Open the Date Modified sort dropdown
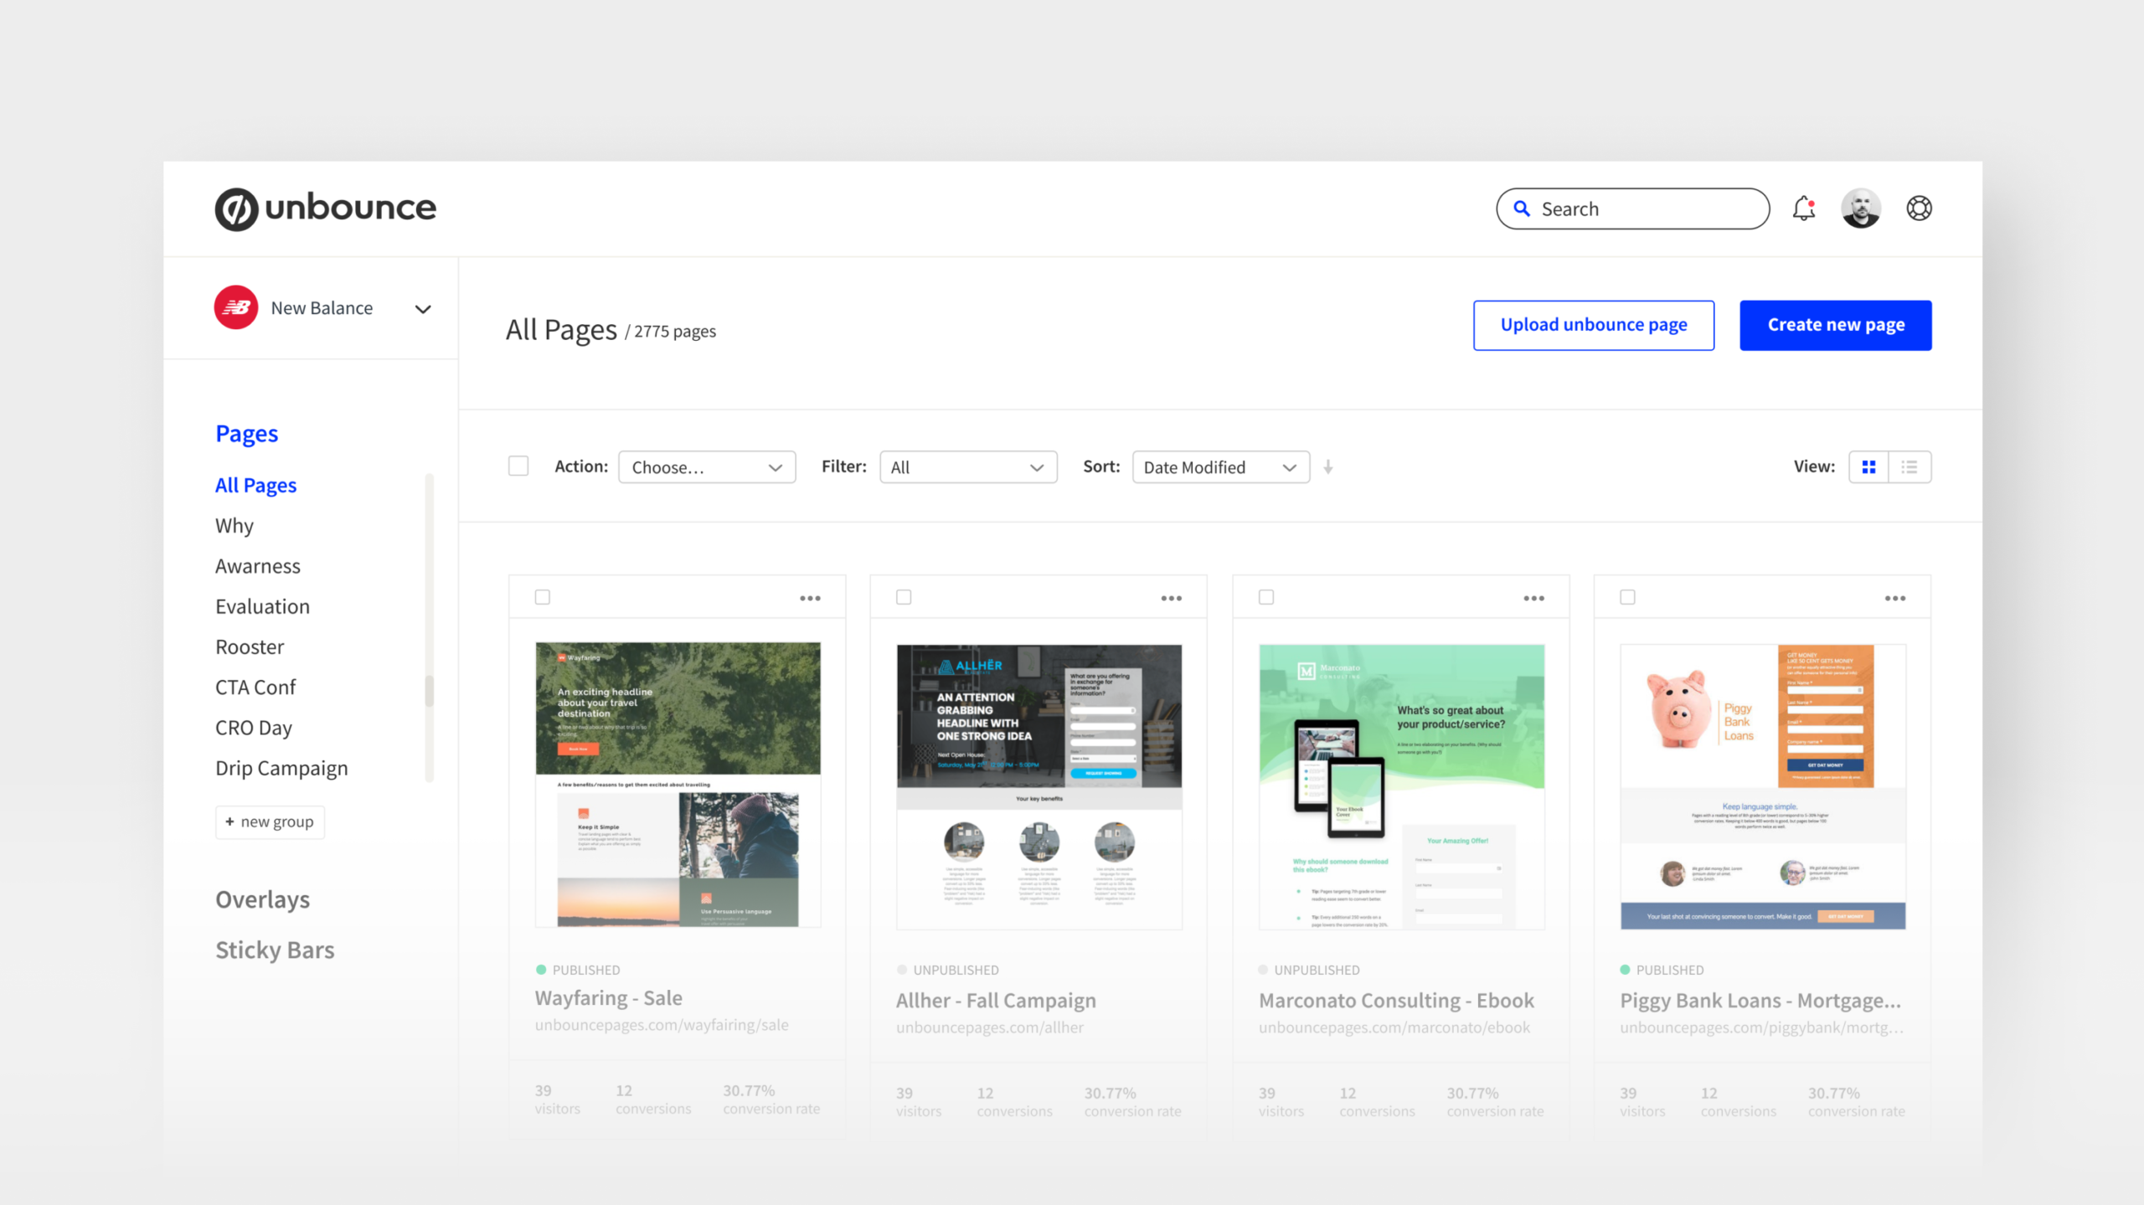This screenshot has height=1205, width=2144. [1220, 467]
